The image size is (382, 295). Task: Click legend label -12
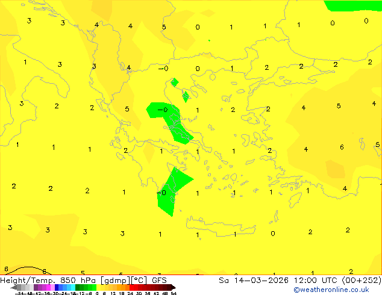81,293
